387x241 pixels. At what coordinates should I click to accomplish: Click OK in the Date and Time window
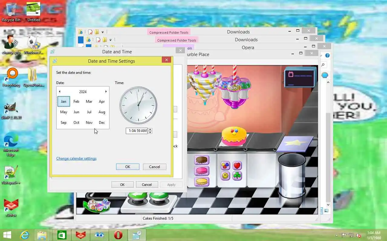(122, 185)
